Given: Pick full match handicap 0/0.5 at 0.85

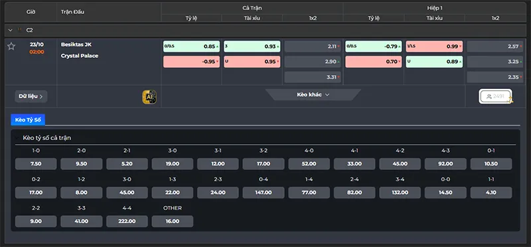Looking at the screenshot, I should [x=191, y=46].
